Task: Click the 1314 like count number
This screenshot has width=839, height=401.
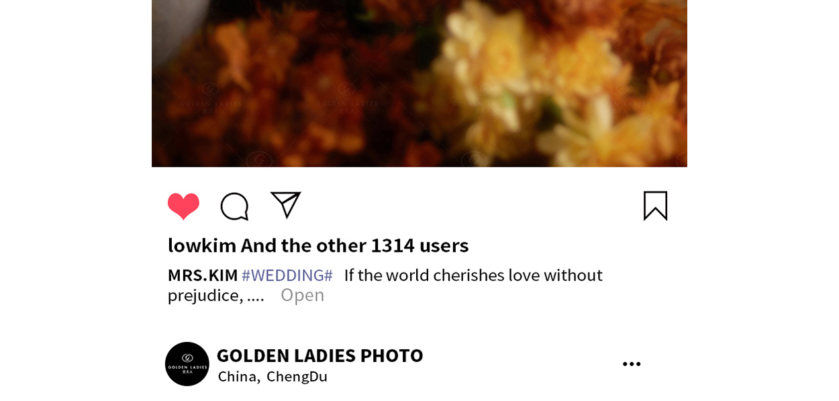Action: [x=393, y=245]
